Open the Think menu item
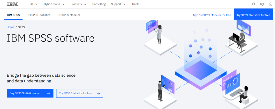Screen dimensions: 275x109 pyautogui.click(x=135, y=4)
